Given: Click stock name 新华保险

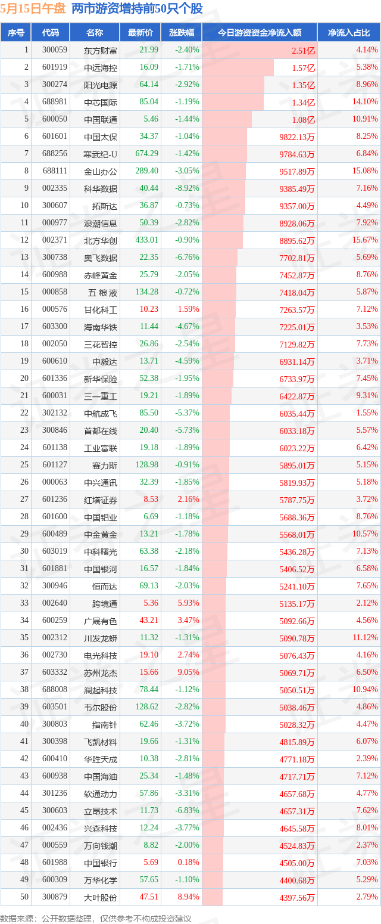Looking at the screenshot, I should point(101,379).
